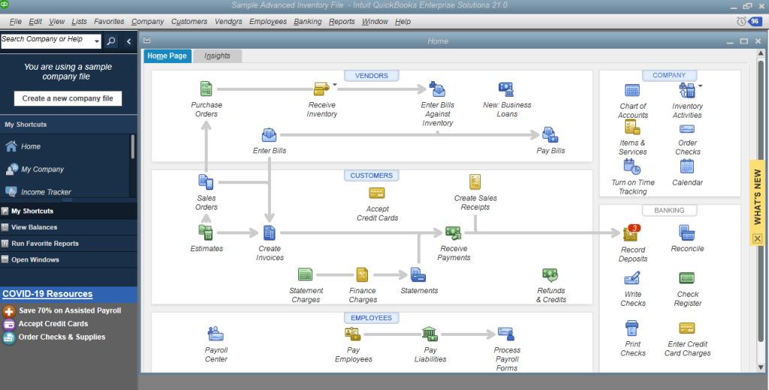
Task: Open the Chart of Accounts
Action: pyautogui.click(x=632, y=91)
